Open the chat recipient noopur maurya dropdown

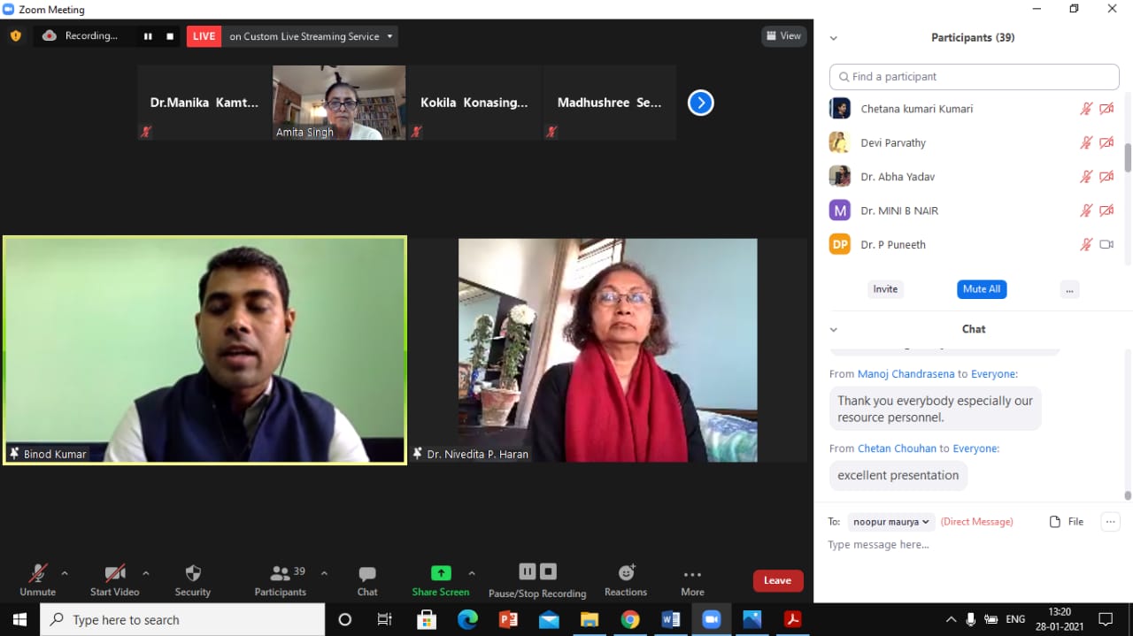click(890, 522)
